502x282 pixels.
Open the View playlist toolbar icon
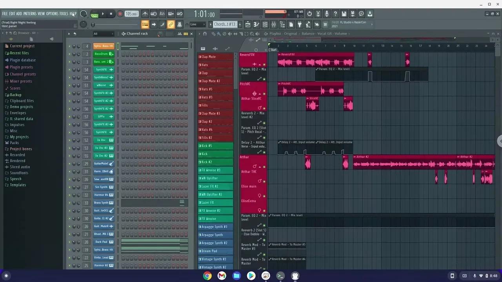pos(247,24)
